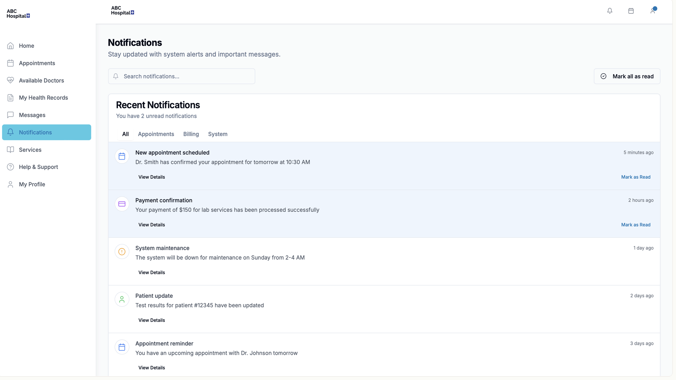View details of the Appointment reminder
Image resolution: width=676 pixels, height=380 pixels.
click(151, 367)
